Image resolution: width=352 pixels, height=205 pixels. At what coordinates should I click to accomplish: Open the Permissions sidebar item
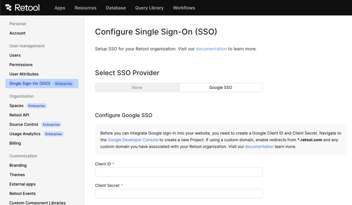pyautogui.click(x=21, y=65)
